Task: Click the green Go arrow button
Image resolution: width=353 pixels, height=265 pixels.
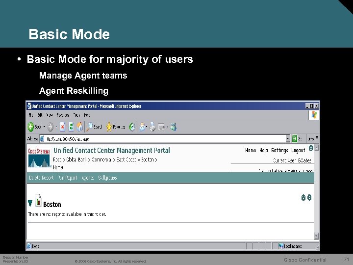Action: (295, 138)
